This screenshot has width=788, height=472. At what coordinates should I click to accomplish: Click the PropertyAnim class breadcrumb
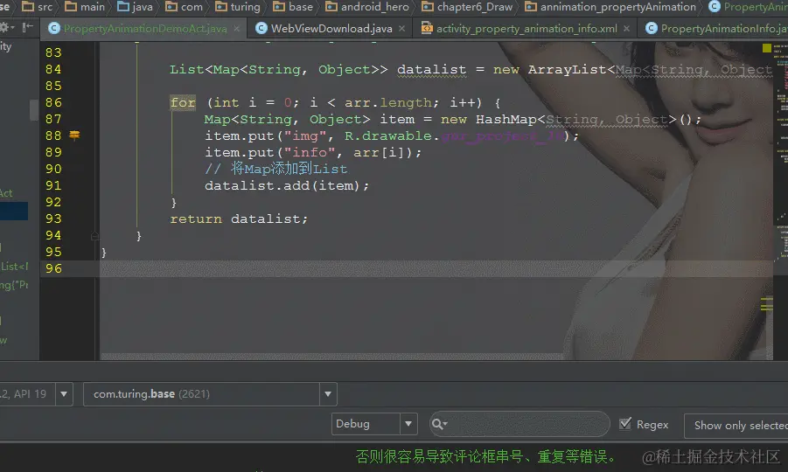(748, 6)
